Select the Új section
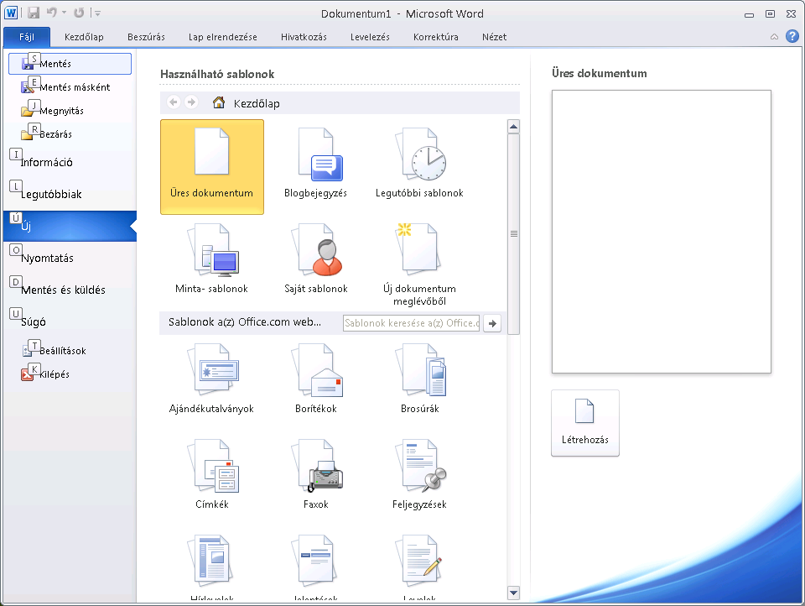This screenshot has height=606, width=805. [x=70, y=226]
